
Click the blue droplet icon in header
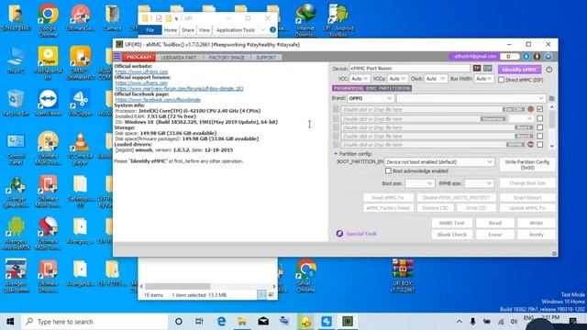(526, 57)
